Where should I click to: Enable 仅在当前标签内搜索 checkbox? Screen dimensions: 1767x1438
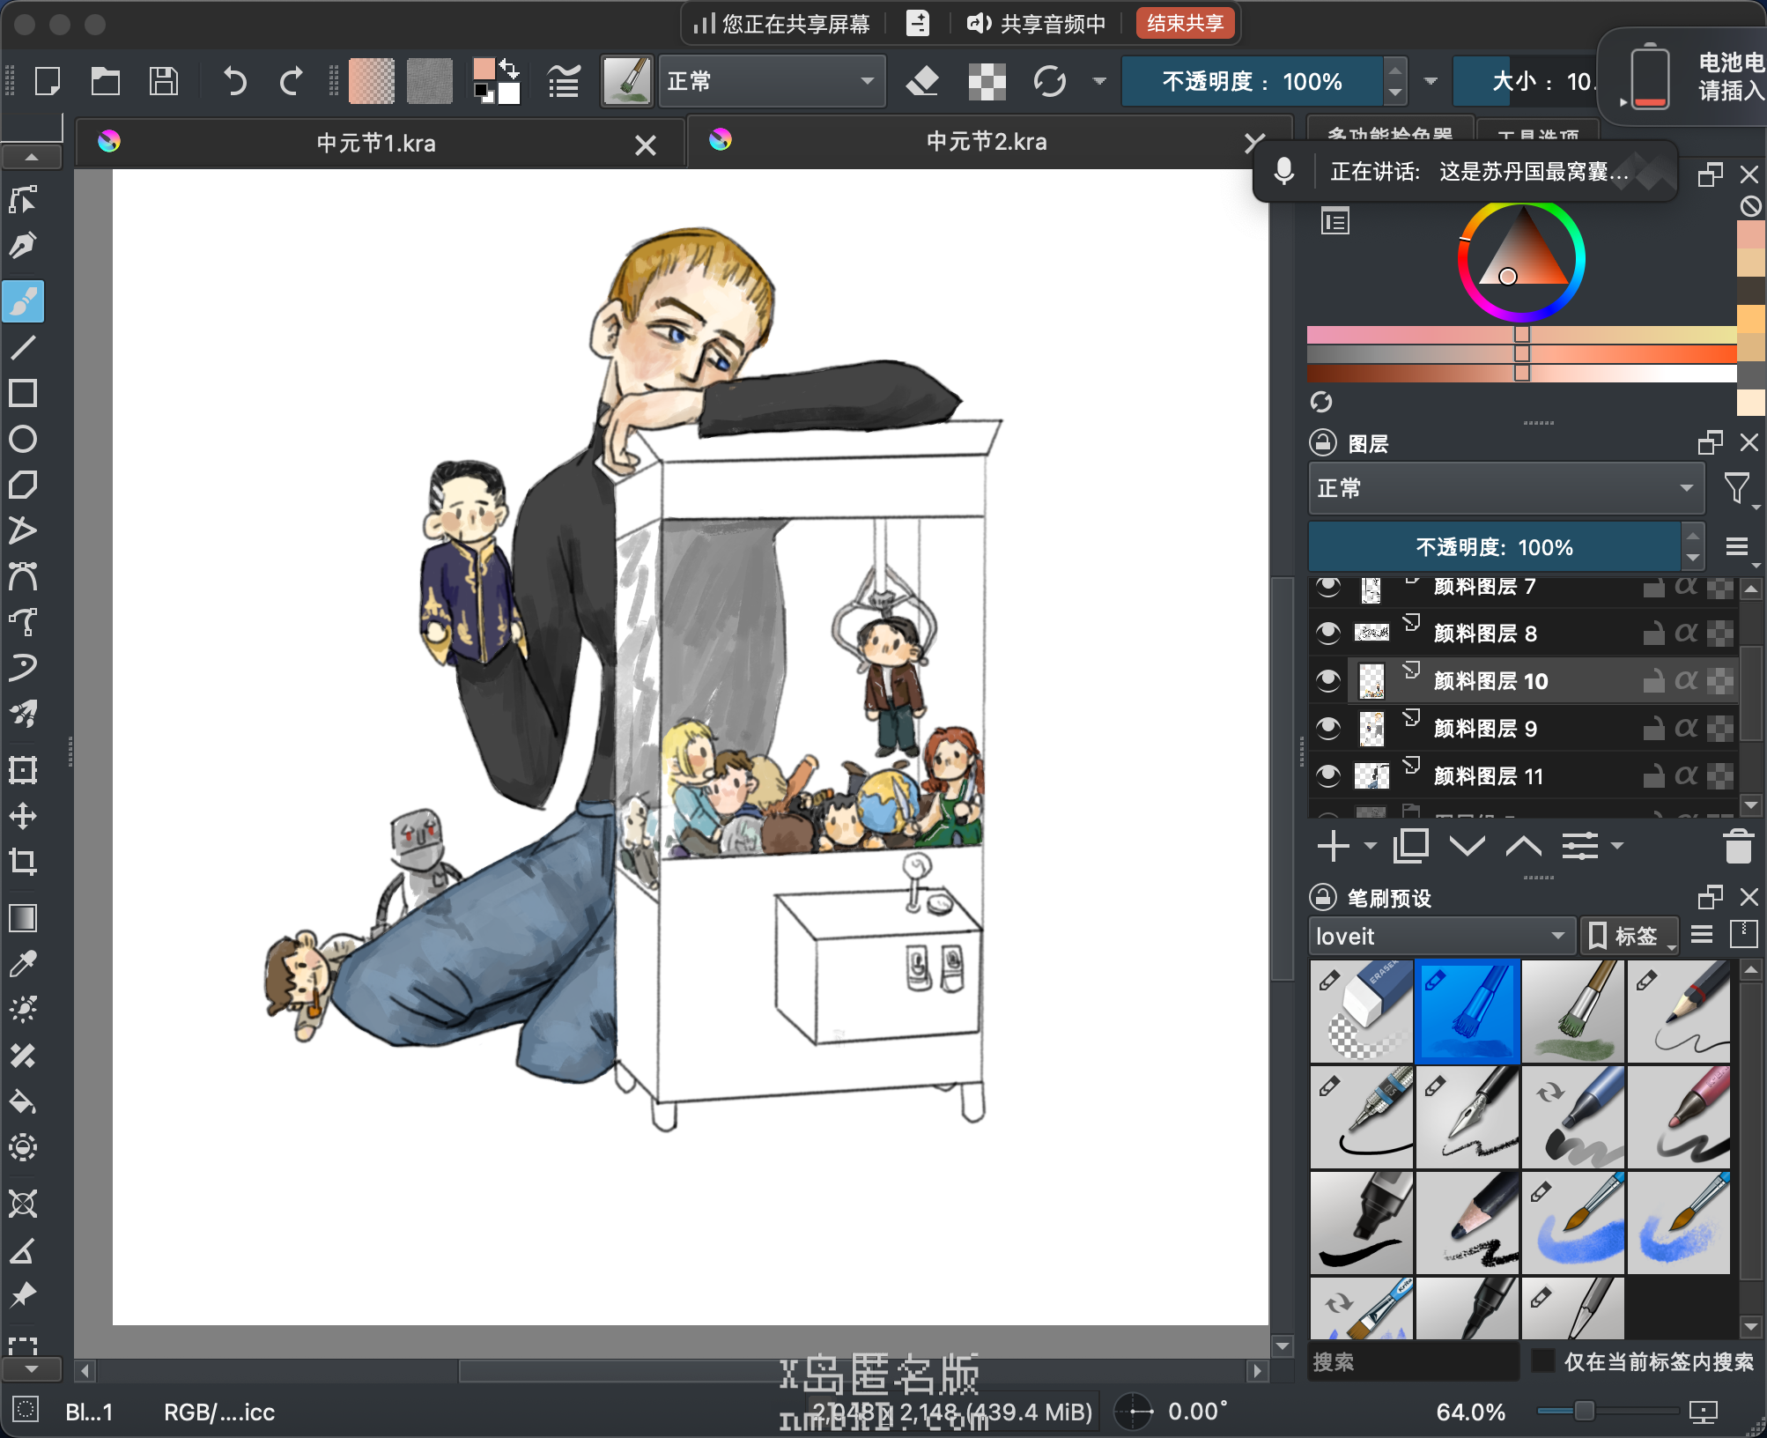1542,1360
